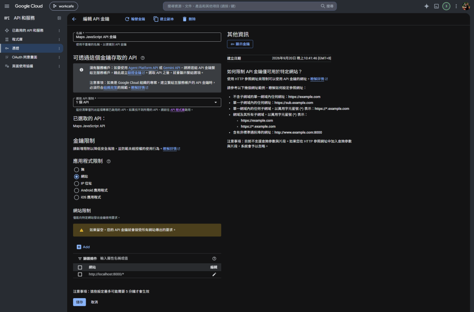This screenshot has height=312, width=474.
Task: Open the workcafe project selector
Action: 63,6
